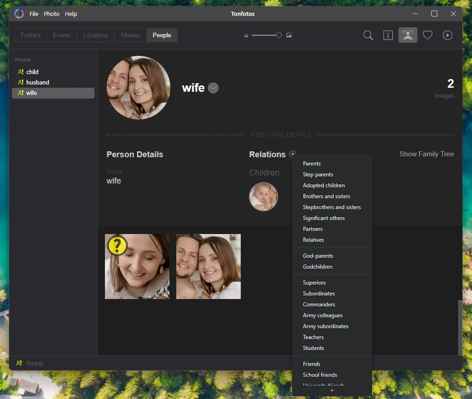
Task: Open the Photo menu
Action: (x=51, y=14)
